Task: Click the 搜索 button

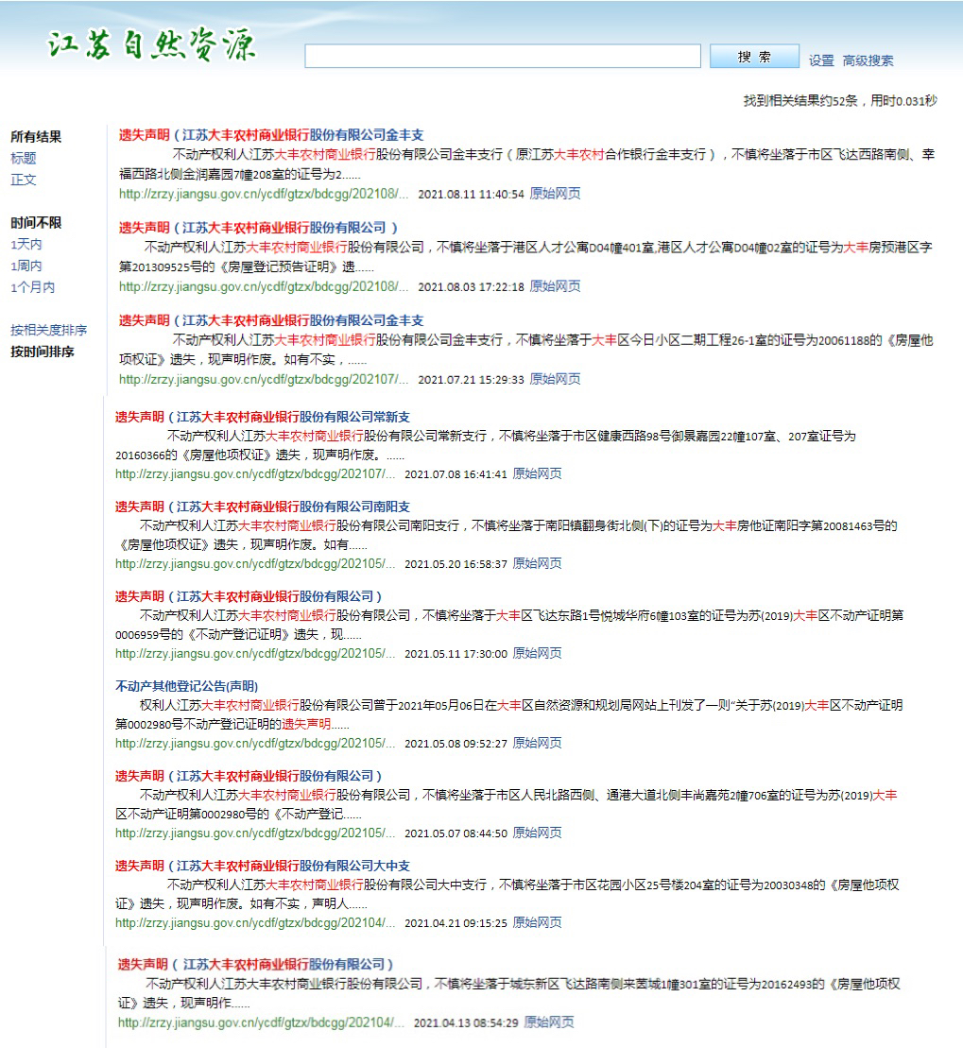Action: [754, 56]
